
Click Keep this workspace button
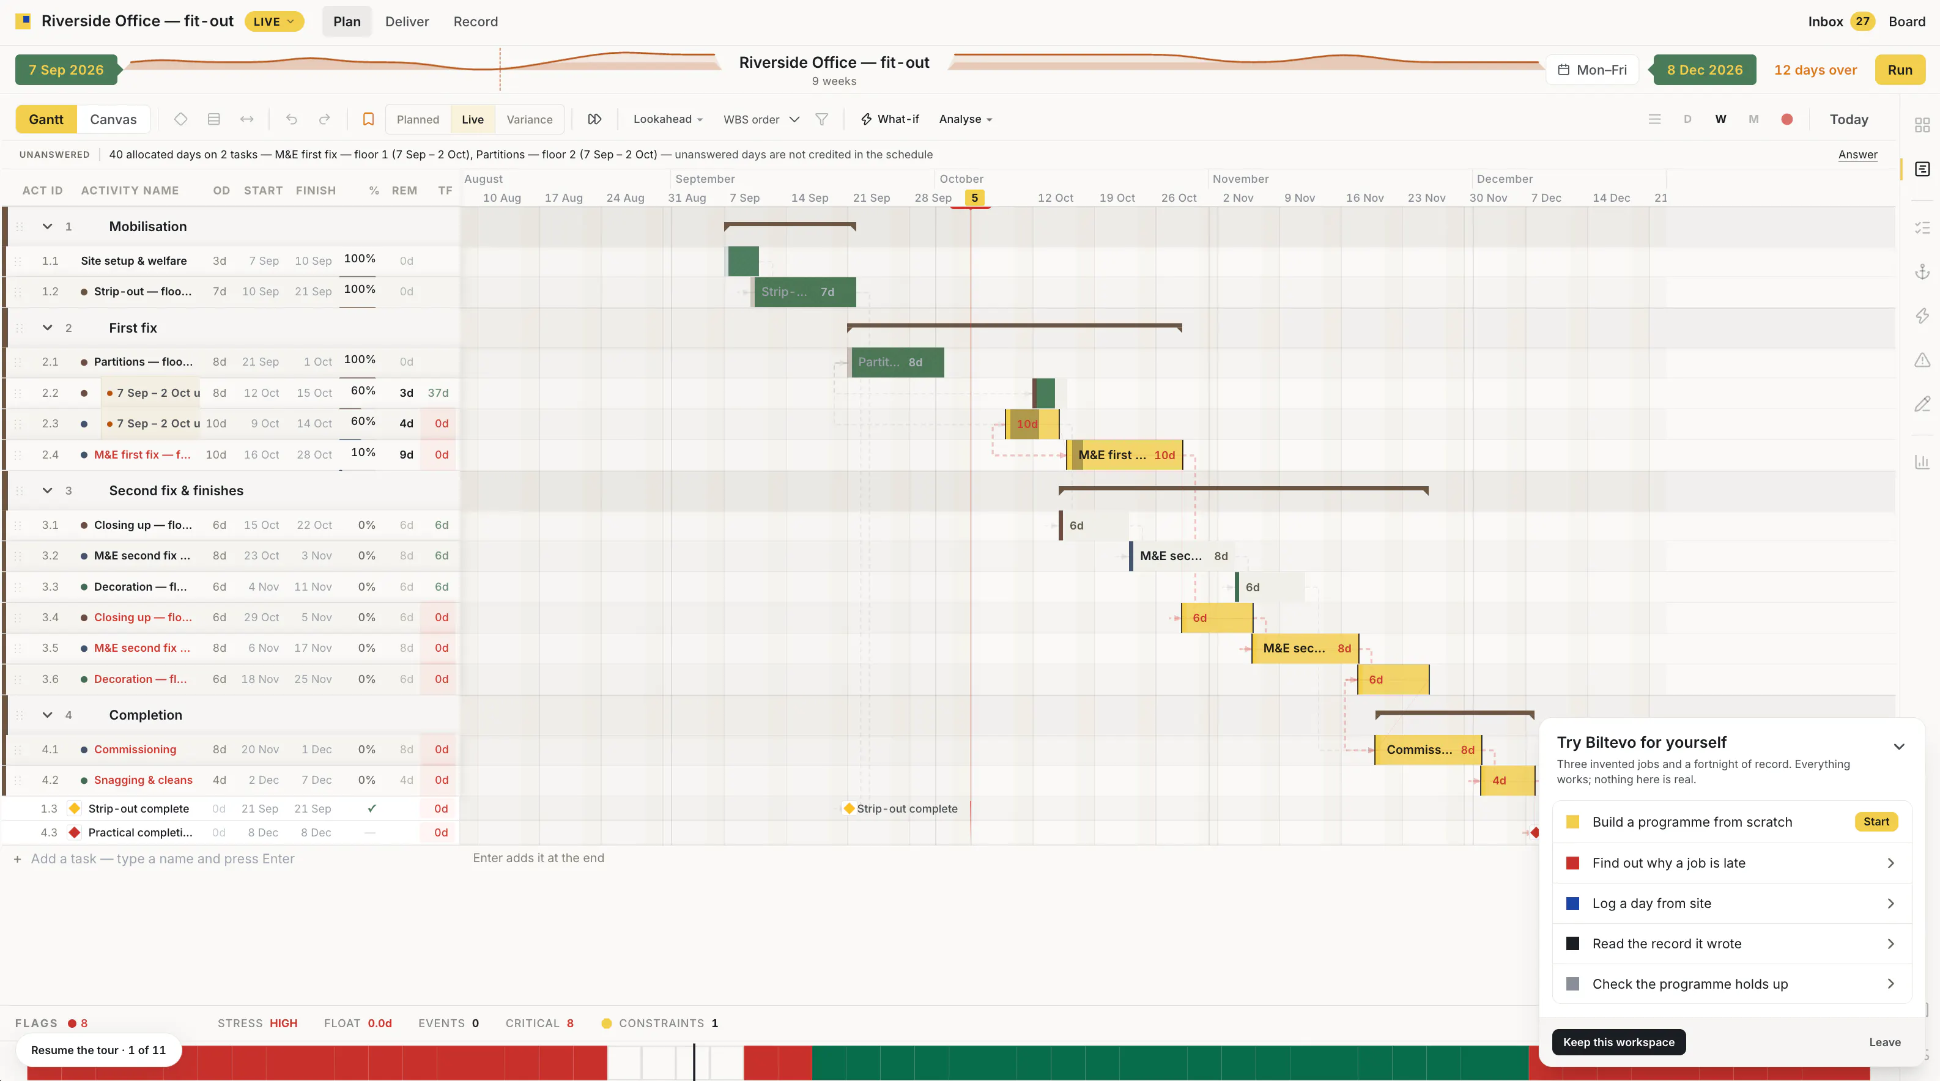tap(1618, 1042)
